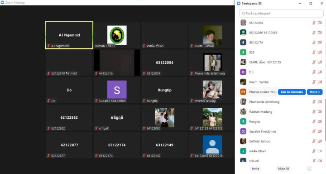Click muted mic icon for 65122174 row

314,43
